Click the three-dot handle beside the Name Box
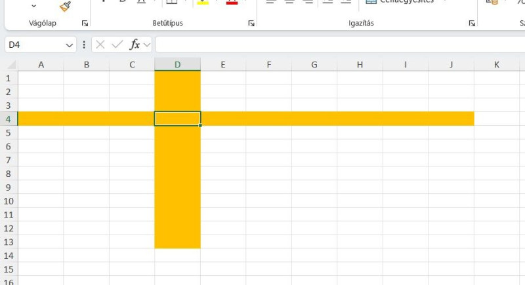Viewport: 525px width, 285px height. click(84, 45)
